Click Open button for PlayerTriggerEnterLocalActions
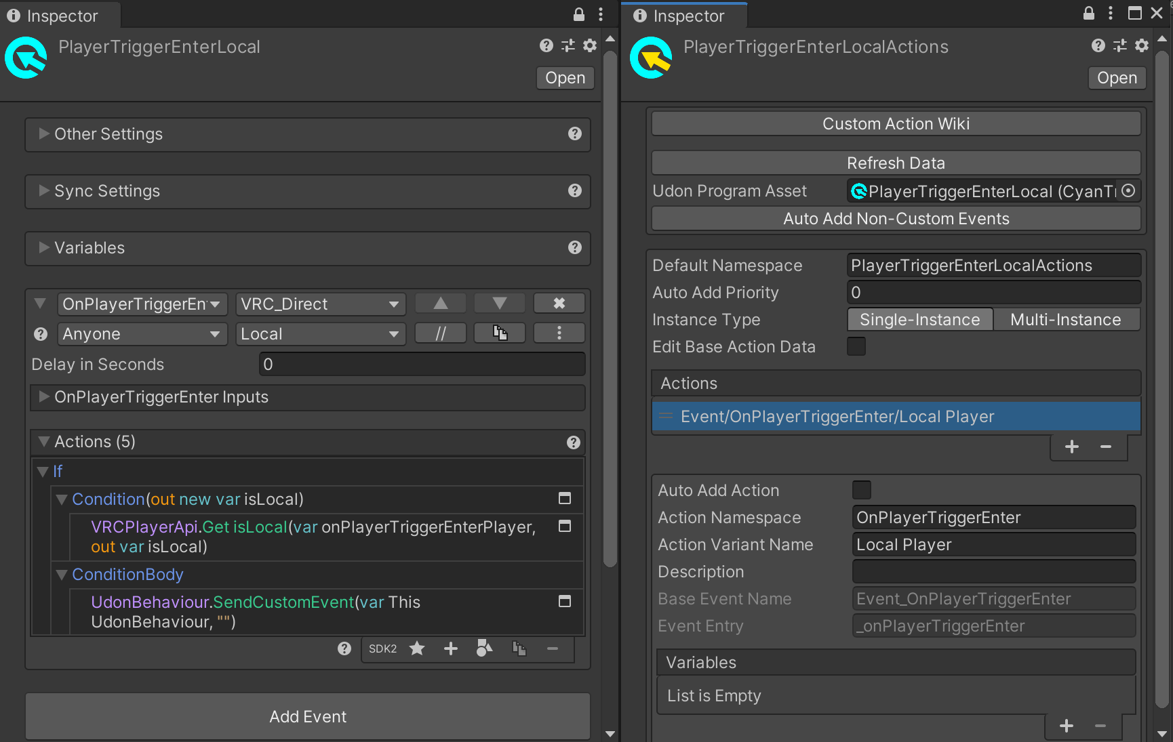This screenshot has height=742, width=1173. [x=1117, y=78]
